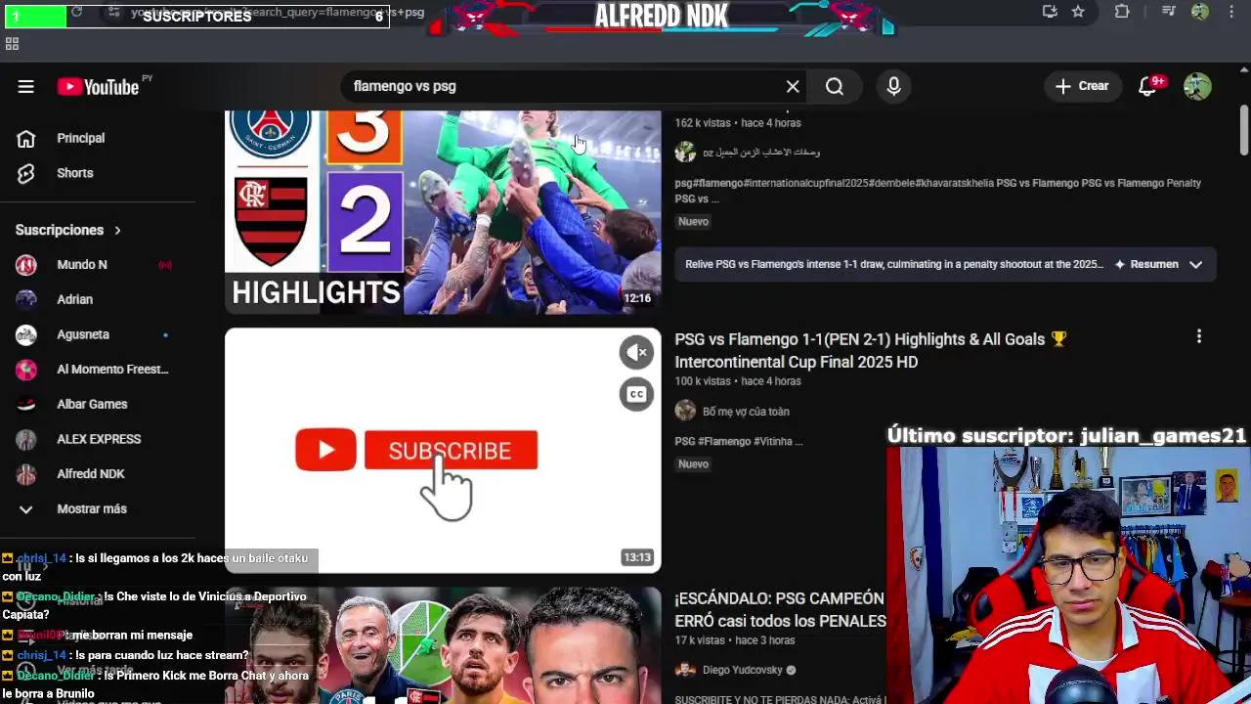
Task: Unmute the video preview
Action: coord(636,353)
